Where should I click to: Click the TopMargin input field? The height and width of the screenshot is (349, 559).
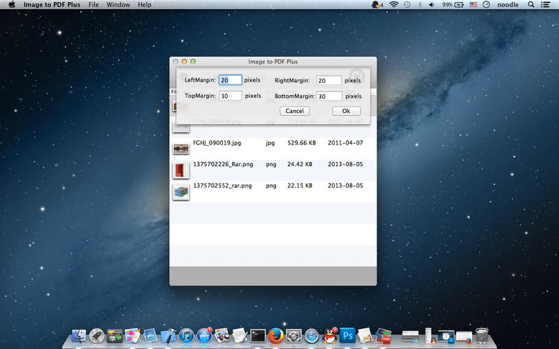231,96
